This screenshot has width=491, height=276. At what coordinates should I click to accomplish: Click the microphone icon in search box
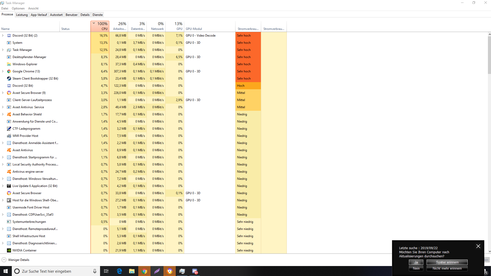point(95,271)
